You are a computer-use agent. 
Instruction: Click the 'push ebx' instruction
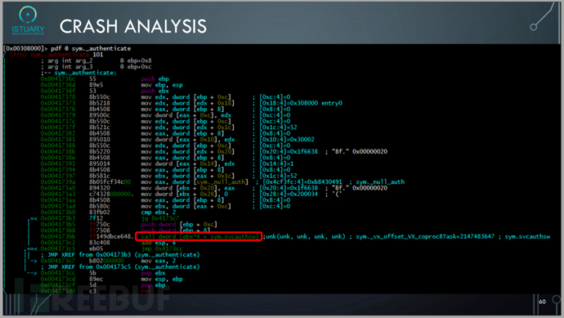tap(154, 91)
